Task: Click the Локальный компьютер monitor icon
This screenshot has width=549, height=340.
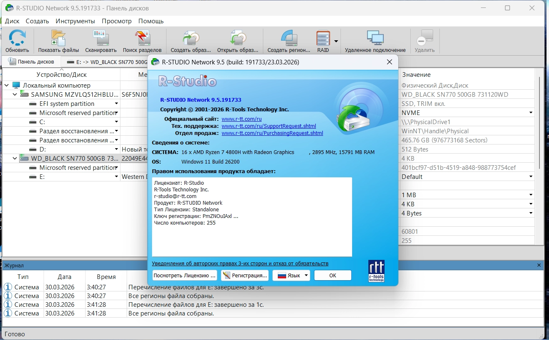Action: click(16, 85)
